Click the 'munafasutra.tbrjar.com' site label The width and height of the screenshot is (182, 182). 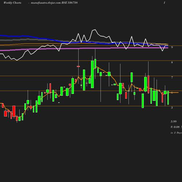(46, 3)
